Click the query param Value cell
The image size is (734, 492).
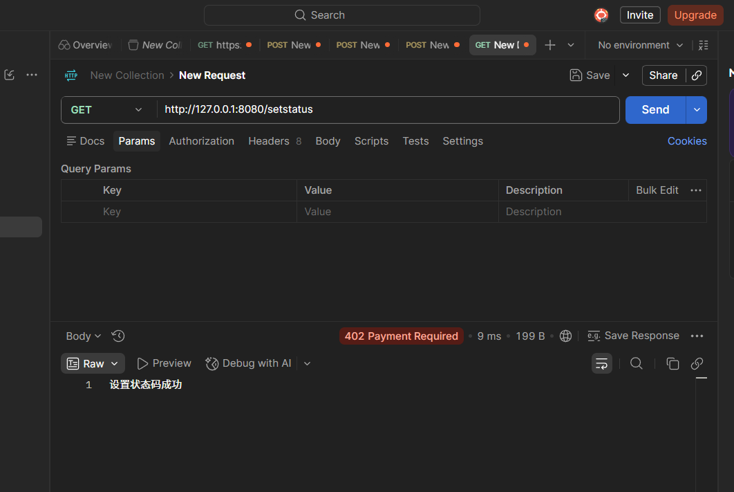tap(397, 212)
